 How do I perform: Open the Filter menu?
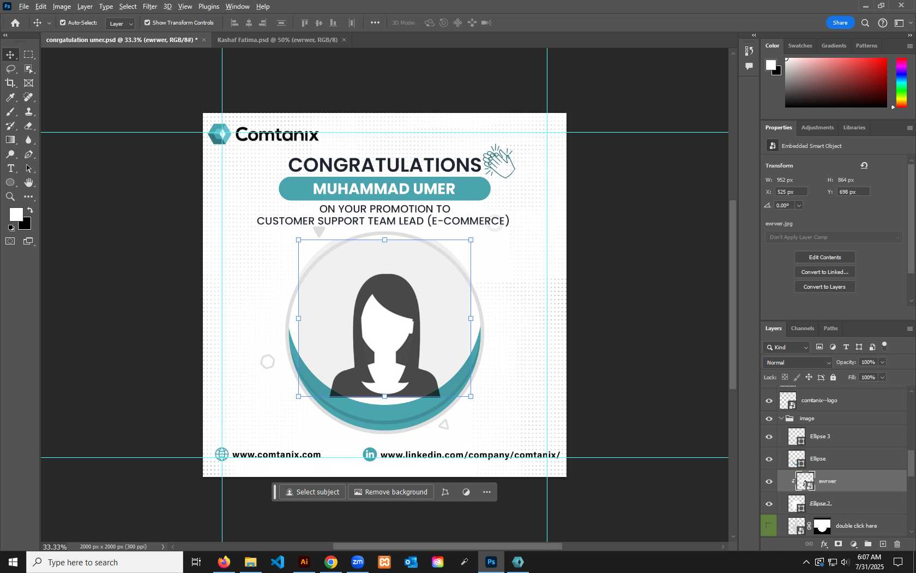tap(150, 7)
